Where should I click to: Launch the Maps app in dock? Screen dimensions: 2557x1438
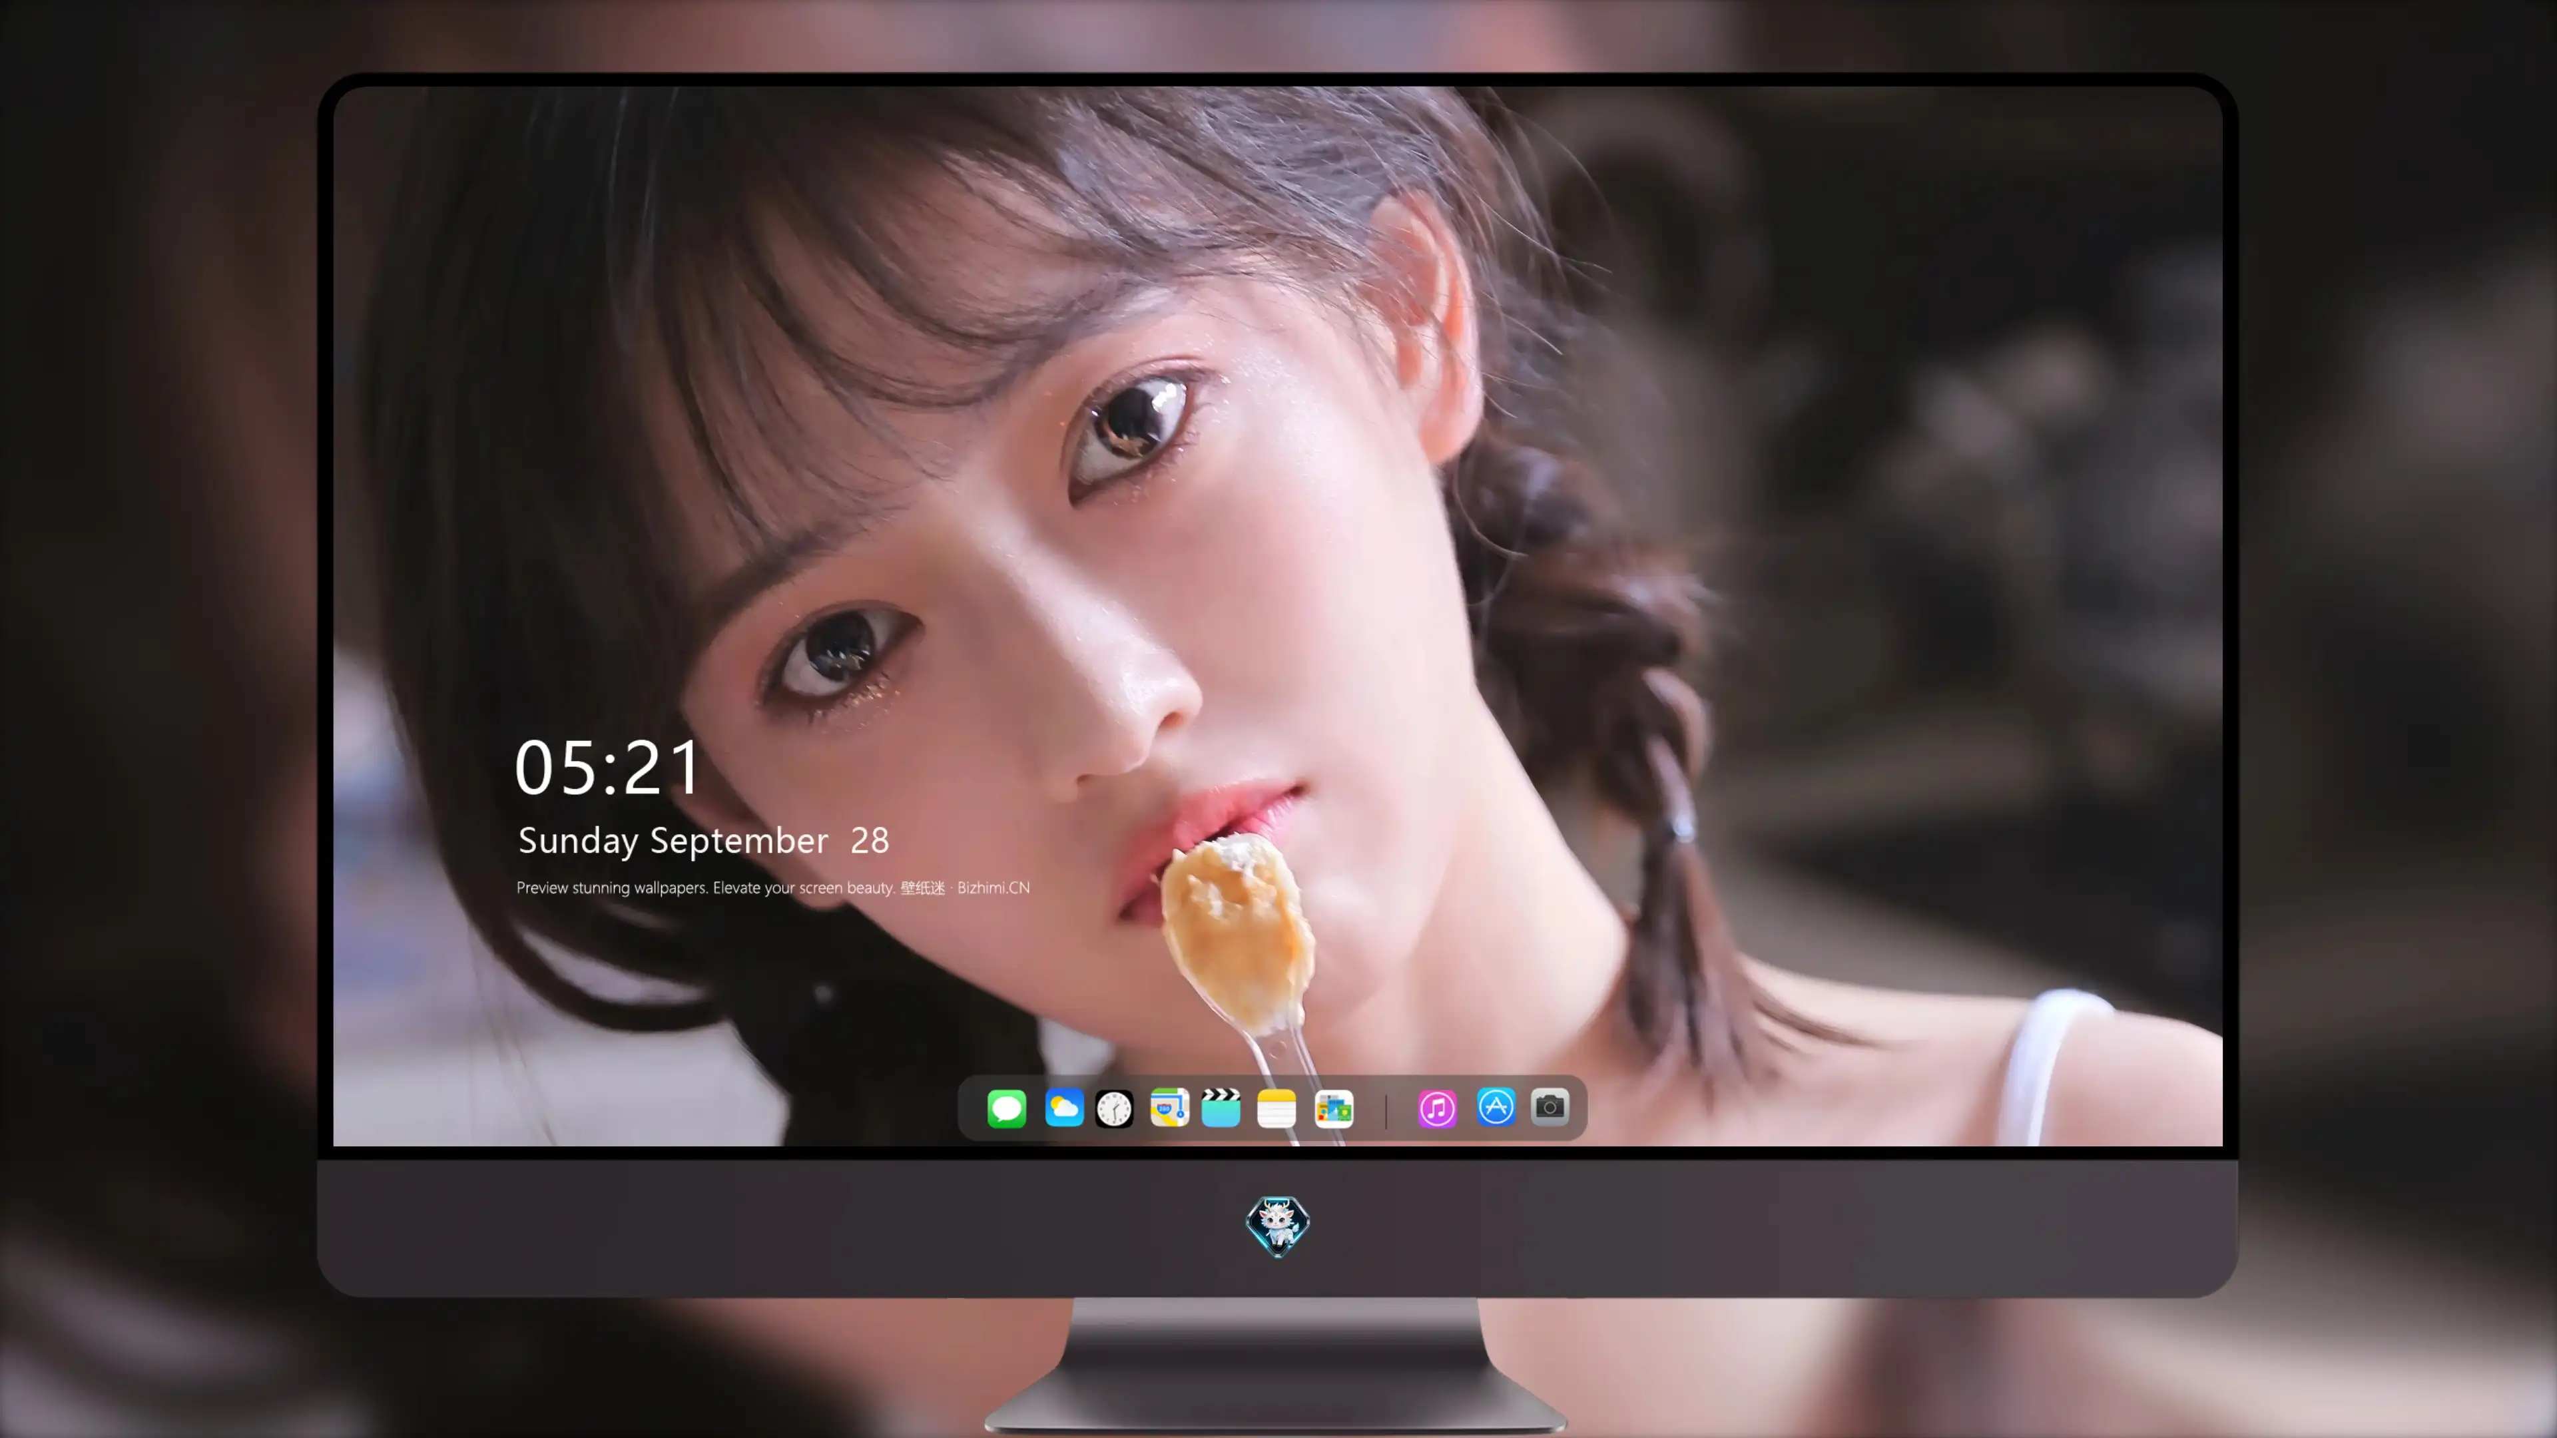(1169, 1108)
